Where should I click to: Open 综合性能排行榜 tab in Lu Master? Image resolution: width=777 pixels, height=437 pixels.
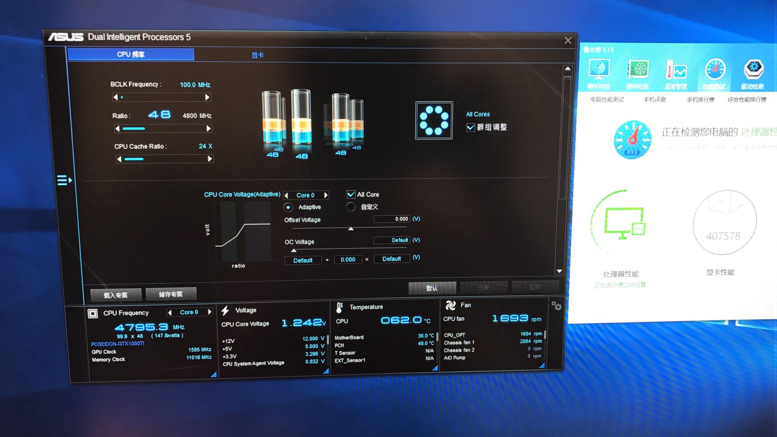747,100
